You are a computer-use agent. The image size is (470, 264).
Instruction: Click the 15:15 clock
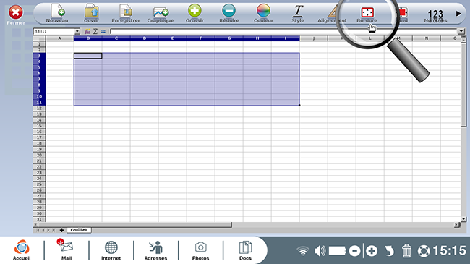point(449,250)
